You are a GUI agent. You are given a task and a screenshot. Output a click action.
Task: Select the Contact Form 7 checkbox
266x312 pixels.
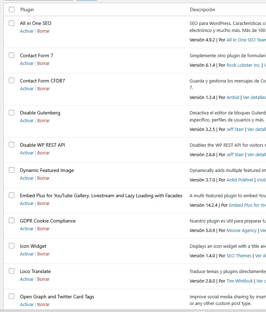point(12,55)
